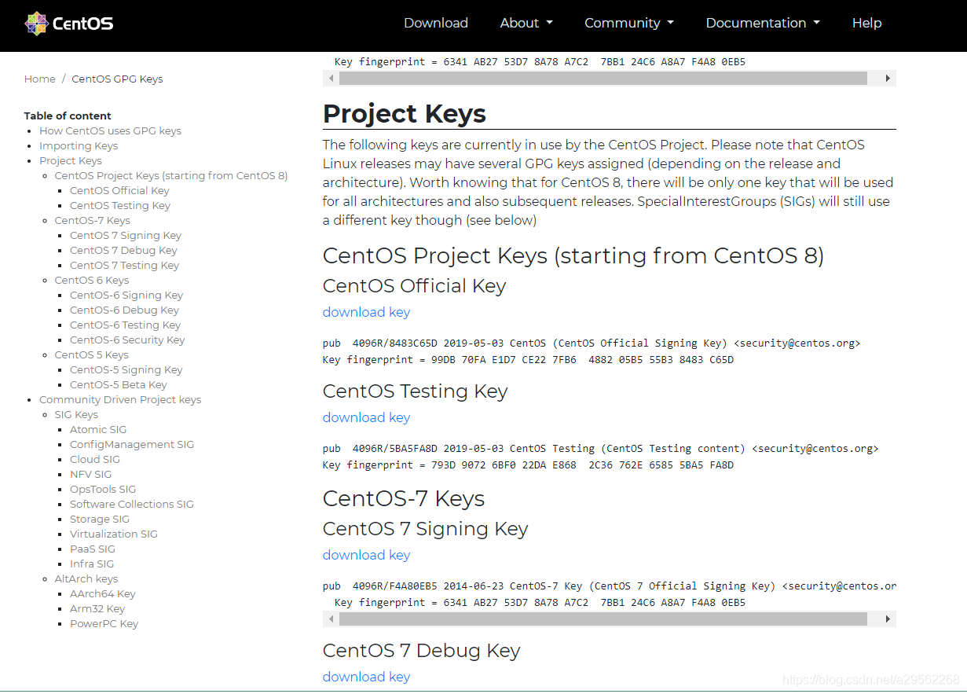The height and width of the screenshot is (694, 967).
Task: Expand the Documentation dropdown menu
Action: coord(763,23)
